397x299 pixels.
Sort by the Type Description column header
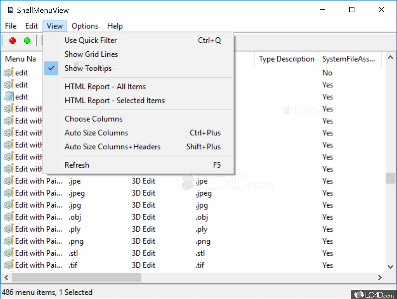[x=286, y=59]
